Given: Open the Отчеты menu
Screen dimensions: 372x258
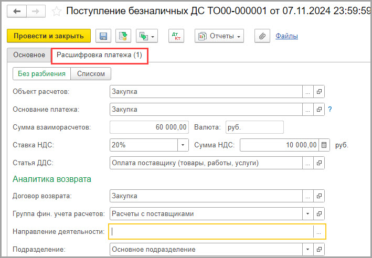Looking at the screenshot, I should (x=219, y=36).
